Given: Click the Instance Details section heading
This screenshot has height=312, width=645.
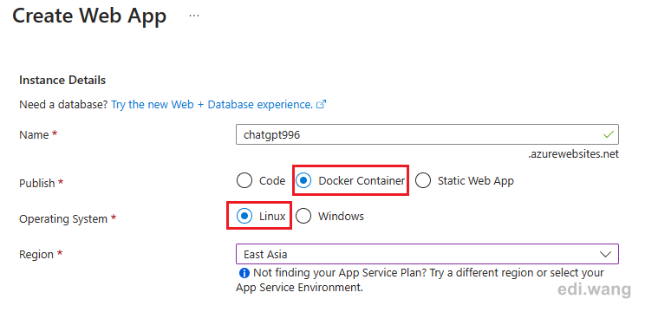Looking at the screenshot, I should [62, 80].
